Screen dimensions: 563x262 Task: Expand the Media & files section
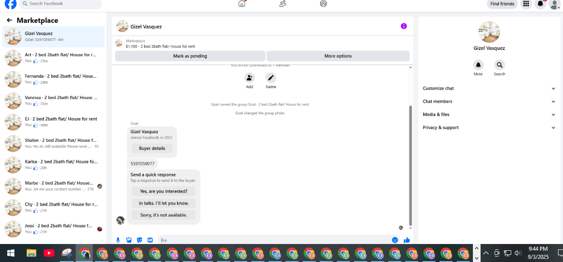pyautogui.click(x=489, y=114)
